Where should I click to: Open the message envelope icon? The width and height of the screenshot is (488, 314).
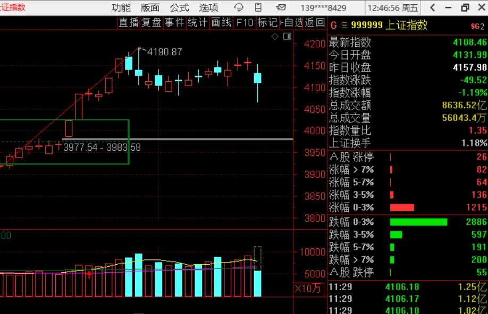click(x=281, y=7)
